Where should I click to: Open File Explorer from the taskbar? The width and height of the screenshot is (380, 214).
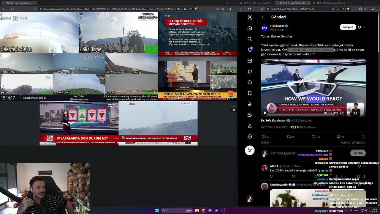point(197,210)
